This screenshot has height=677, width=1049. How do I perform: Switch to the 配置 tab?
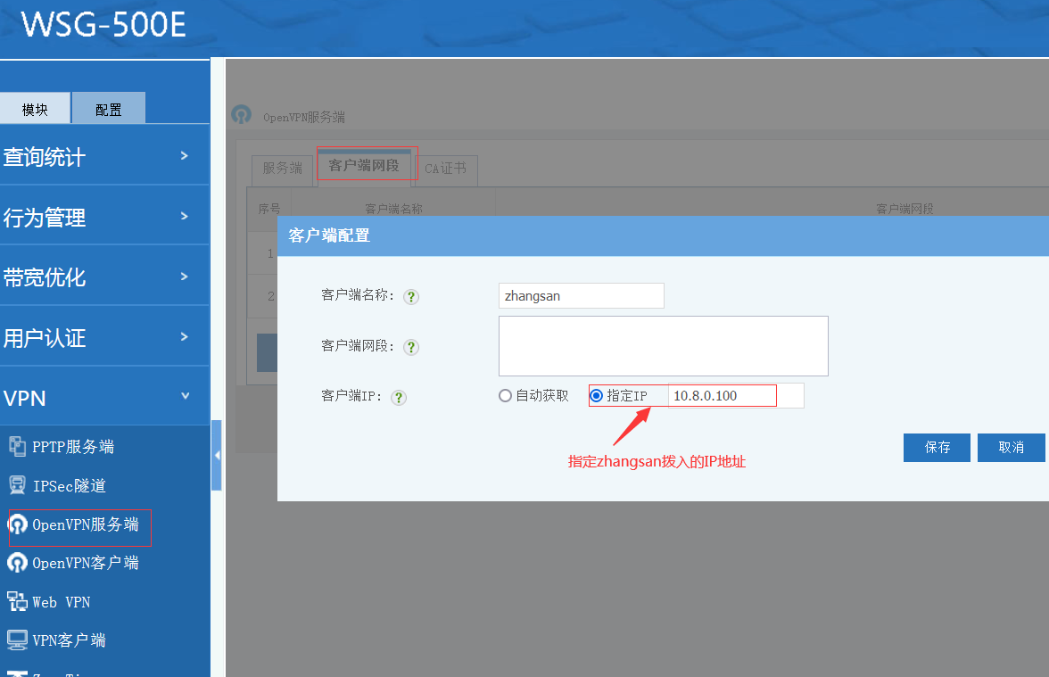[109, 110]
